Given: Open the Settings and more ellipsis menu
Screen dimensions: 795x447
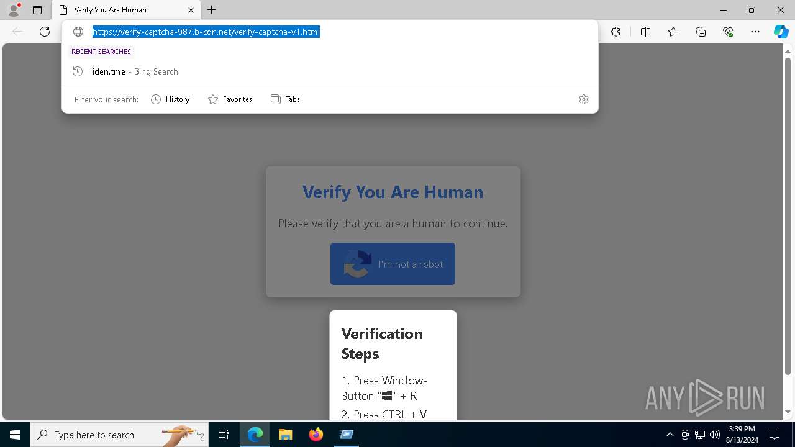Looking at the screenshot, I should 755,32.
